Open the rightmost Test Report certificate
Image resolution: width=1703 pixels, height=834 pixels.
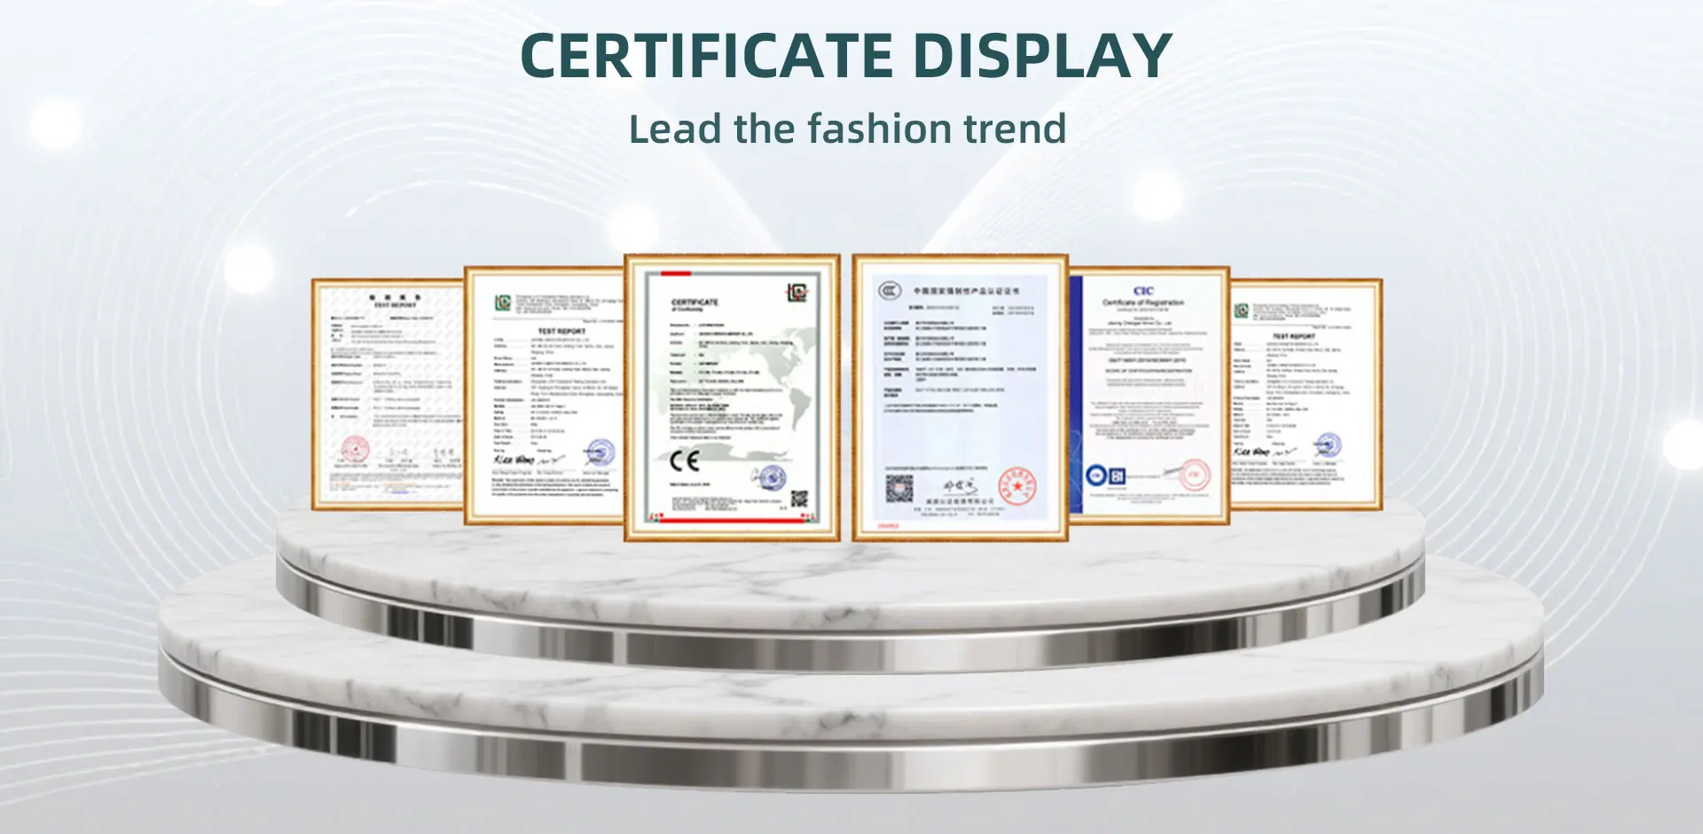pyautogui.click(x=1307, y=395)
